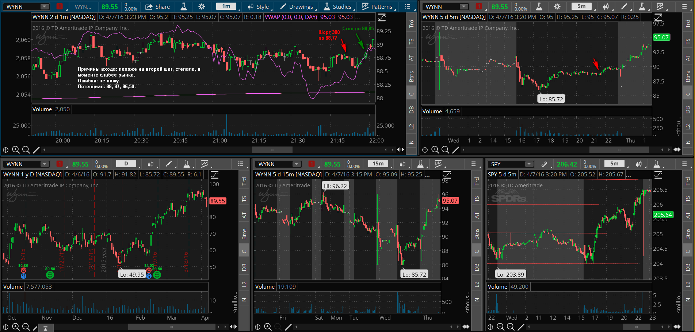Open drawings pencil button in daily chart toolbar

(169, 164)
